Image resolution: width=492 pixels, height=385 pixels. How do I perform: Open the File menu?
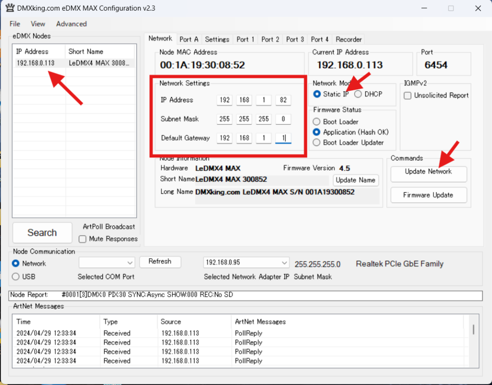[15, 24]
